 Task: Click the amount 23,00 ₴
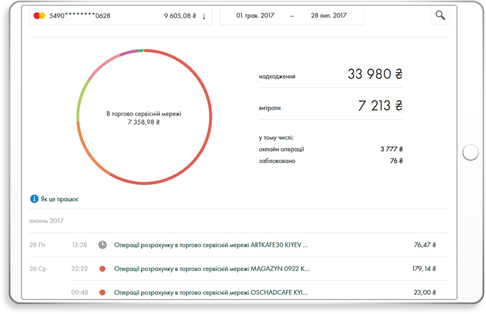pyautogui.click(x=425, y=293)
